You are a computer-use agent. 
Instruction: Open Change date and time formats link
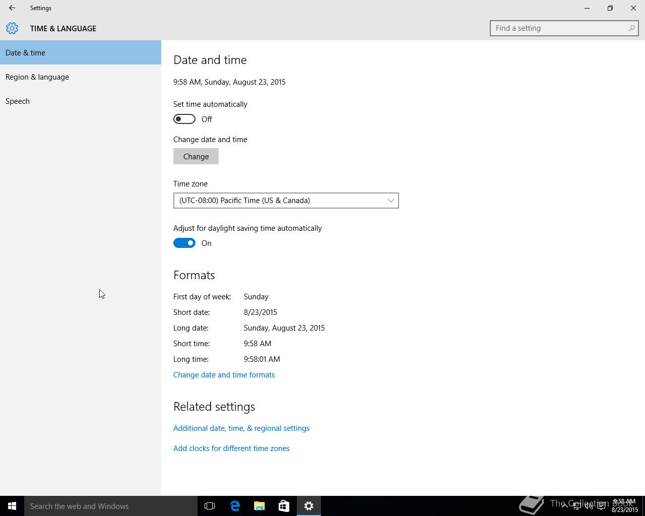click(224, 375)
